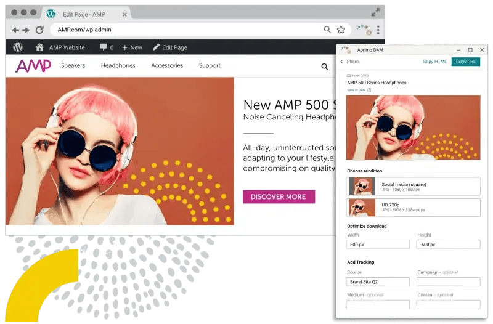This screenshot has height=324, width=493.
Task: Click the home icon beside AMP Website
Action: pyautogui.click(x=39, y=47)
